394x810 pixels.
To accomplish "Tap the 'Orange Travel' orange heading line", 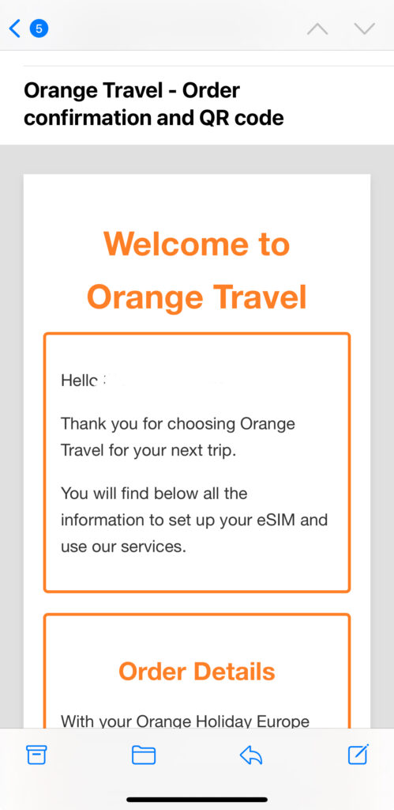I will tap(197, 297).
